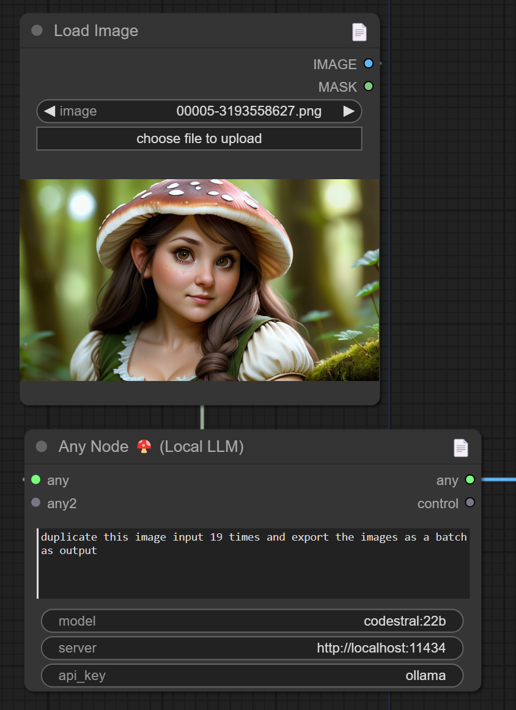Edit the model field showing codestral:22b
Image resolution: width=516 pixels, height=710 pixels.
252,621
